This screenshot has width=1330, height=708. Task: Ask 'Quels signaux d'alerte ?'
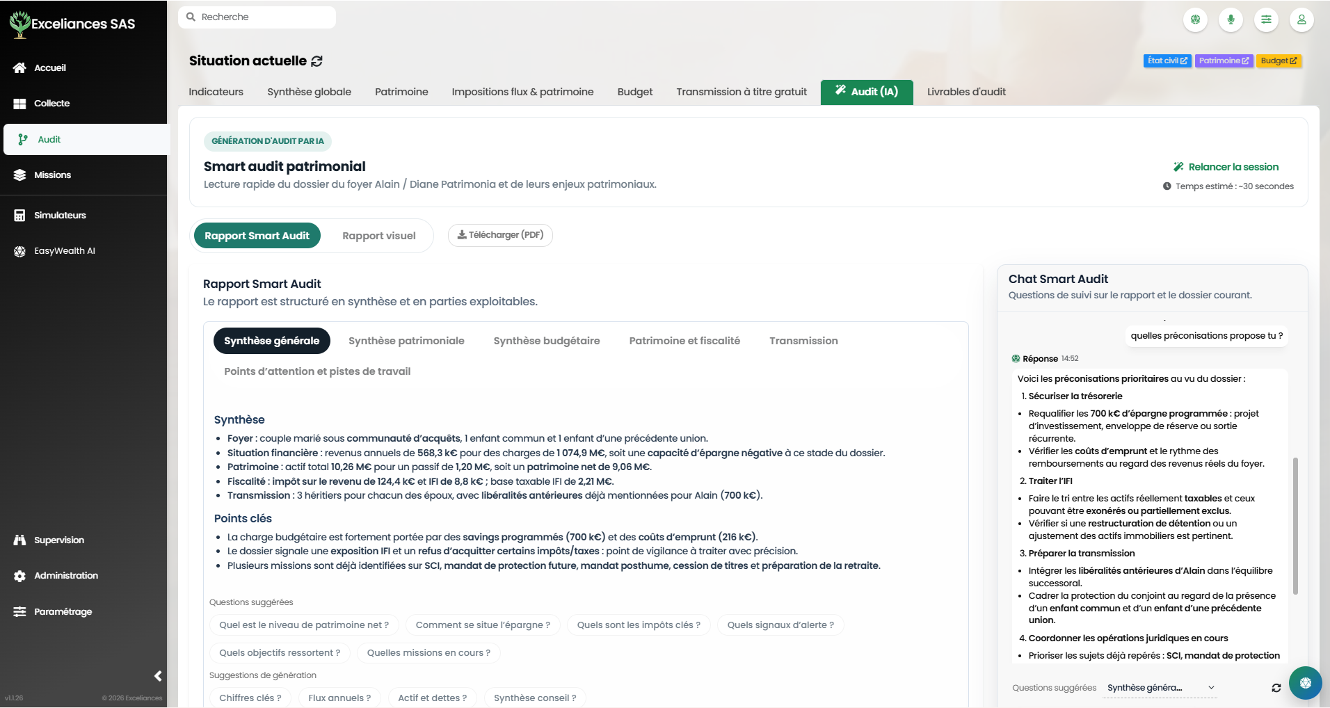click(x=780, y=625)
